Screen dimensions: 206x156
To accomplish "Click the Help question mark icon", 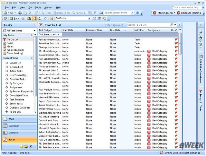I will point(137,13).
